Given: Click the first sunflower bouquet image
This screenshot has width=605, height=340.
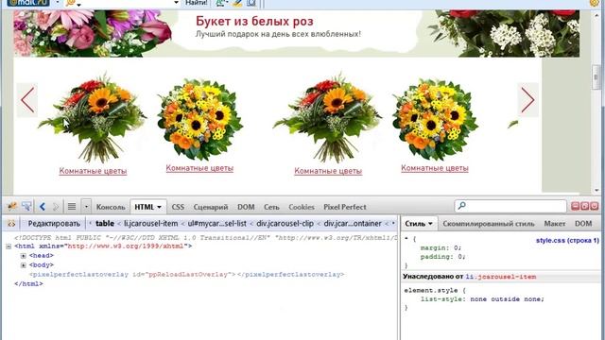Looking at the screenshot, I should coord(93,117).
